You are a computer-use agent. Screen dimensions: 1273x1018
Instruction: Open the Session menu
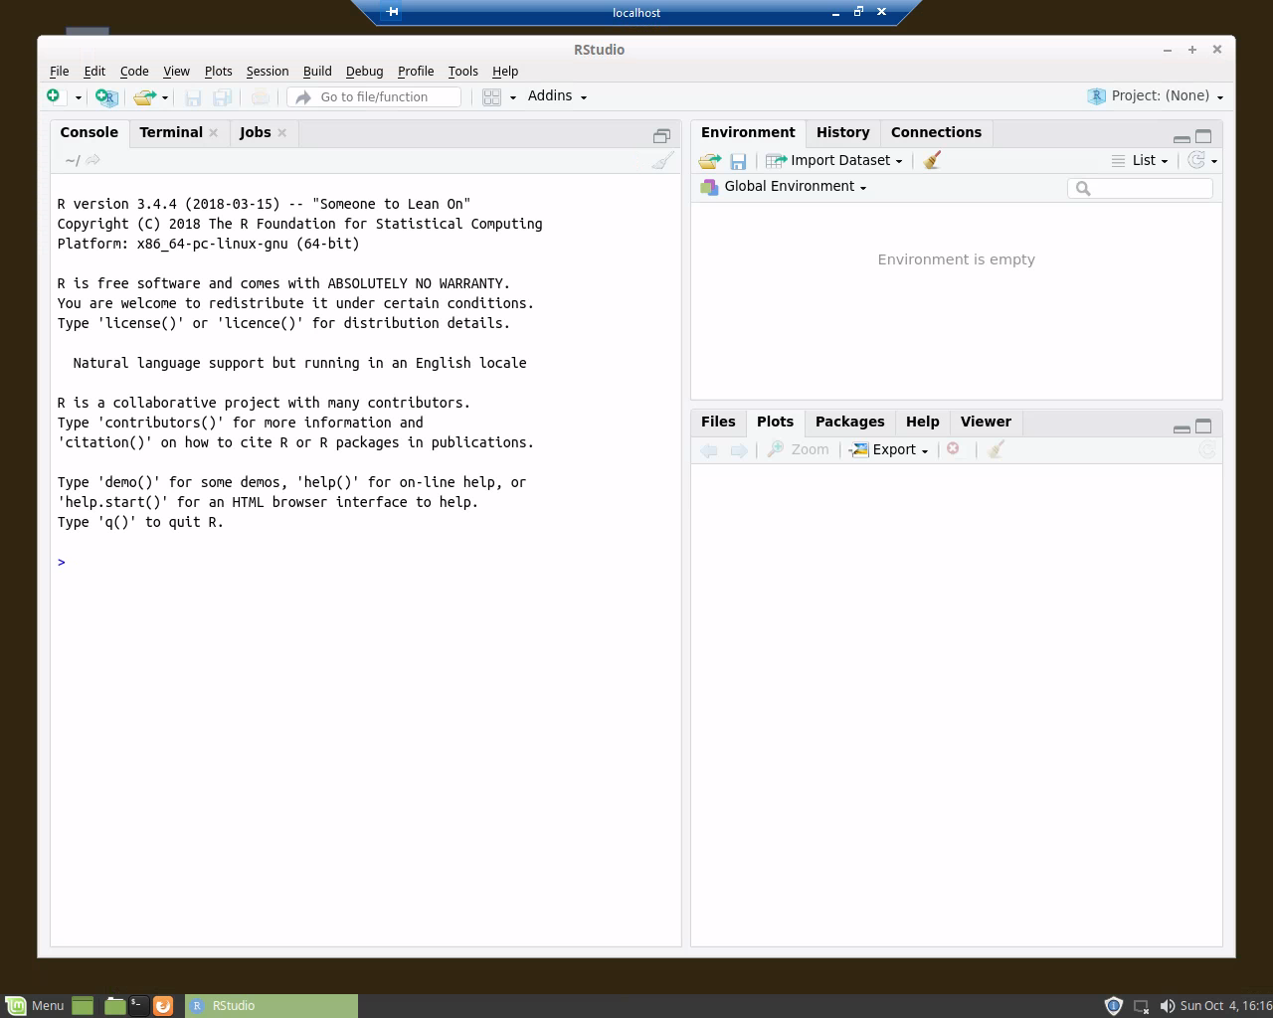(x=268, y=72)
